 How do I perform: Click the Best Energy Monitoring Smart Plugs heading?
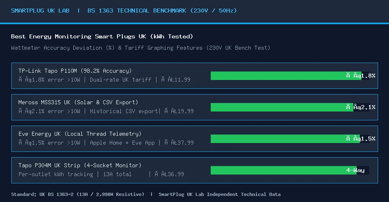pyautogui.click(x=102, y=37)
